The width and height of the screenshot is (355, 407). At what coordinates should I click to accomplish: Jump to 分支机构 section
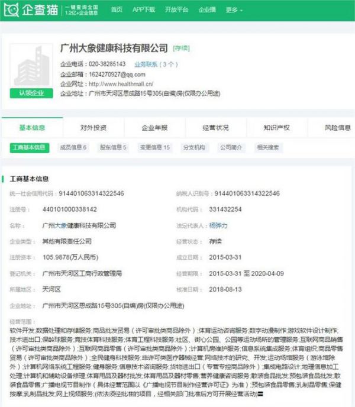tap(194, 147)
